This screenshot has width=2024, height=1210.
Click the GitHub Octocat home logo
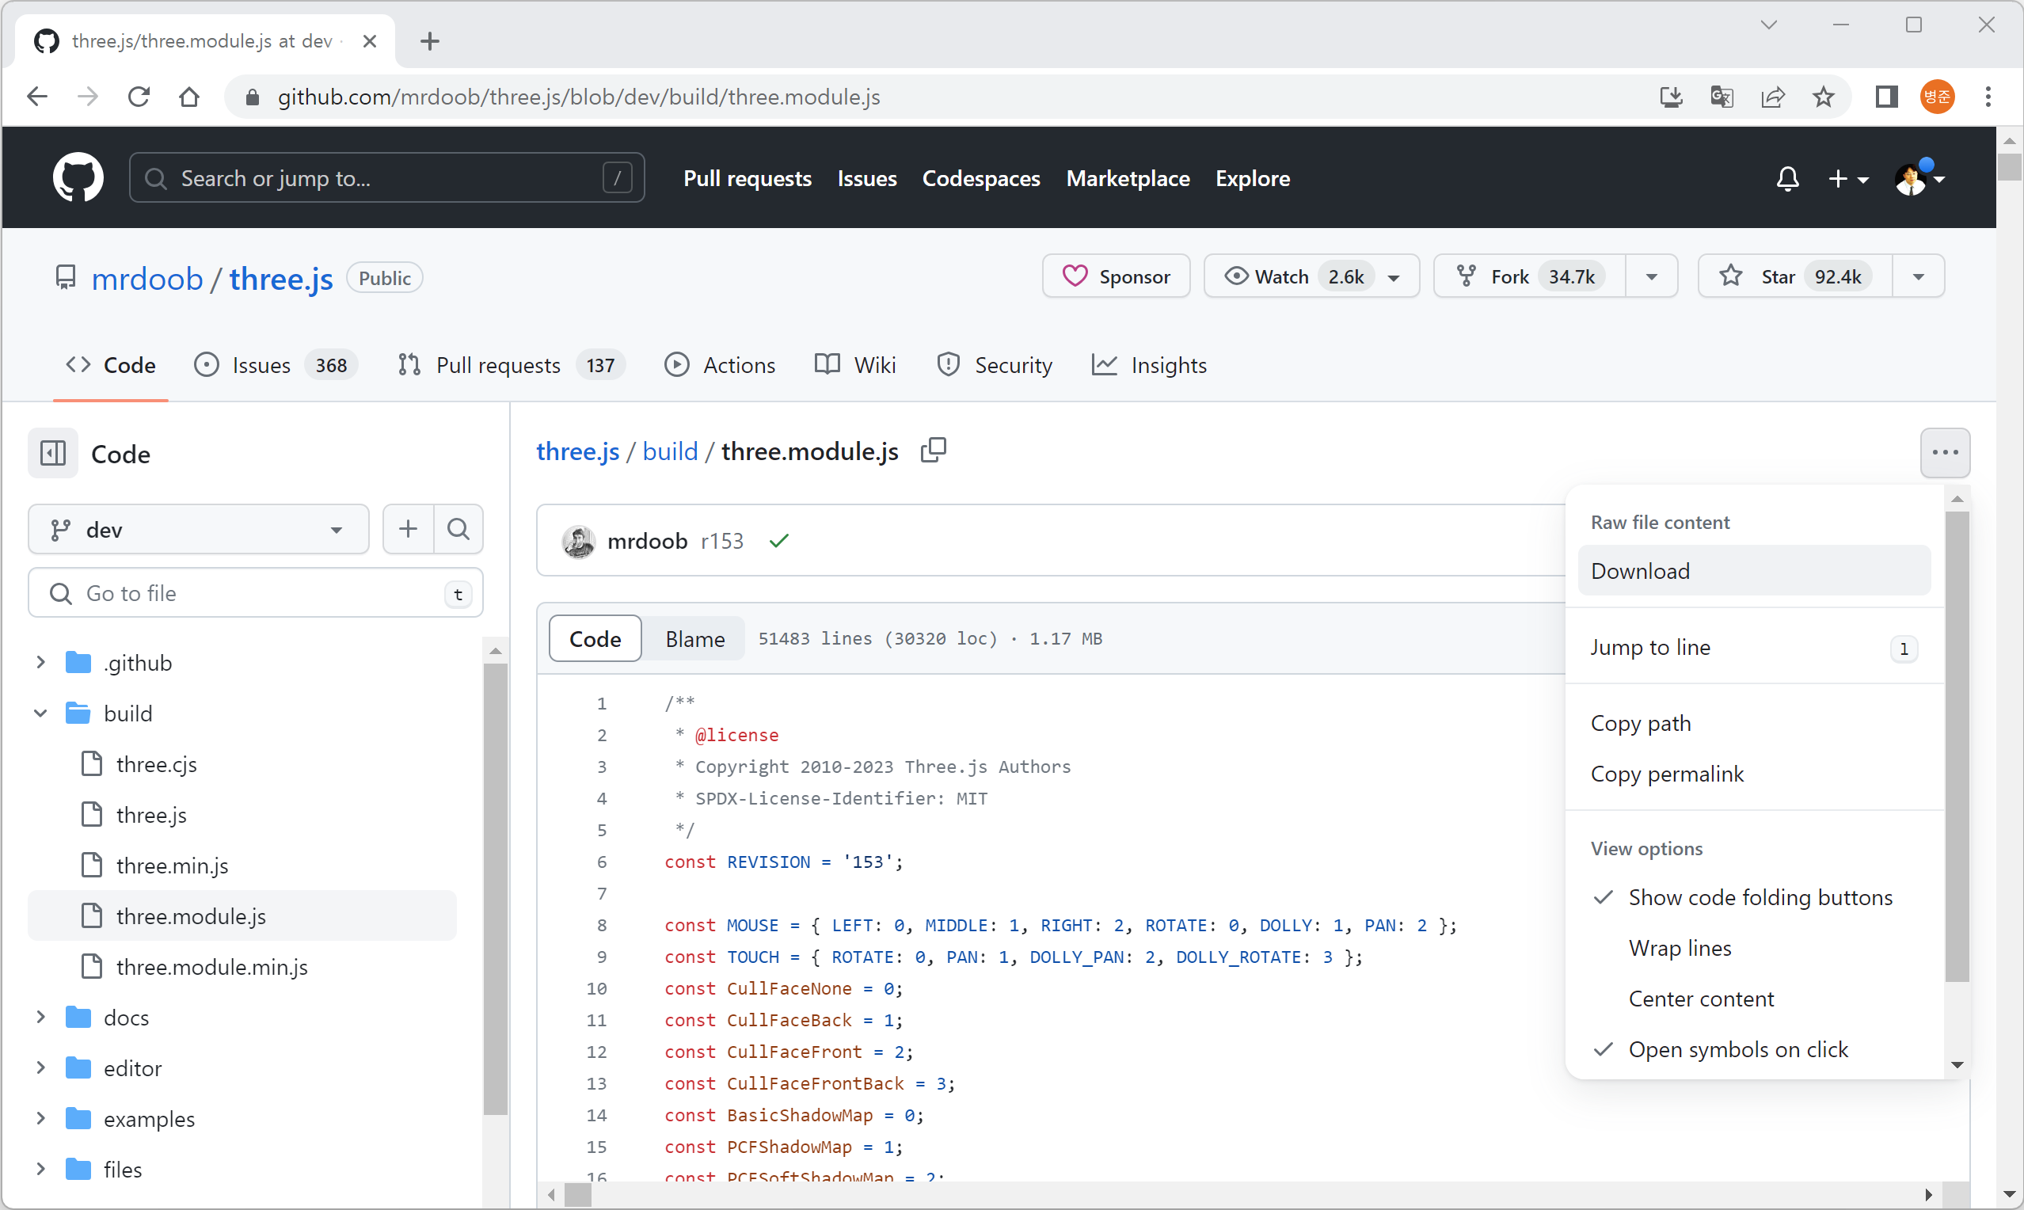[x=78, y=177]
